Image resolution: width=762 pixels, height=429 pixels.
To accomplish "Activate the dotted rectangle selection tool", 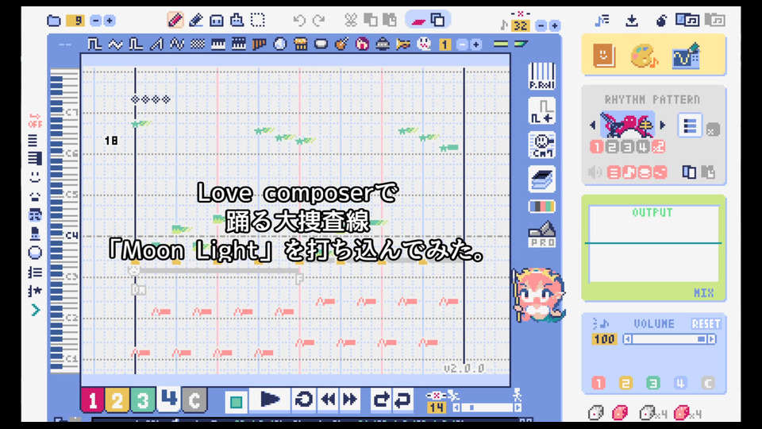I will coord(257,20).
